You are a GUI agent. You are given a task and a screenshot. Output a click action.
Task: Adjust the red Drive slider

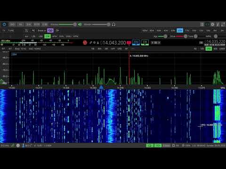point(182,36)
